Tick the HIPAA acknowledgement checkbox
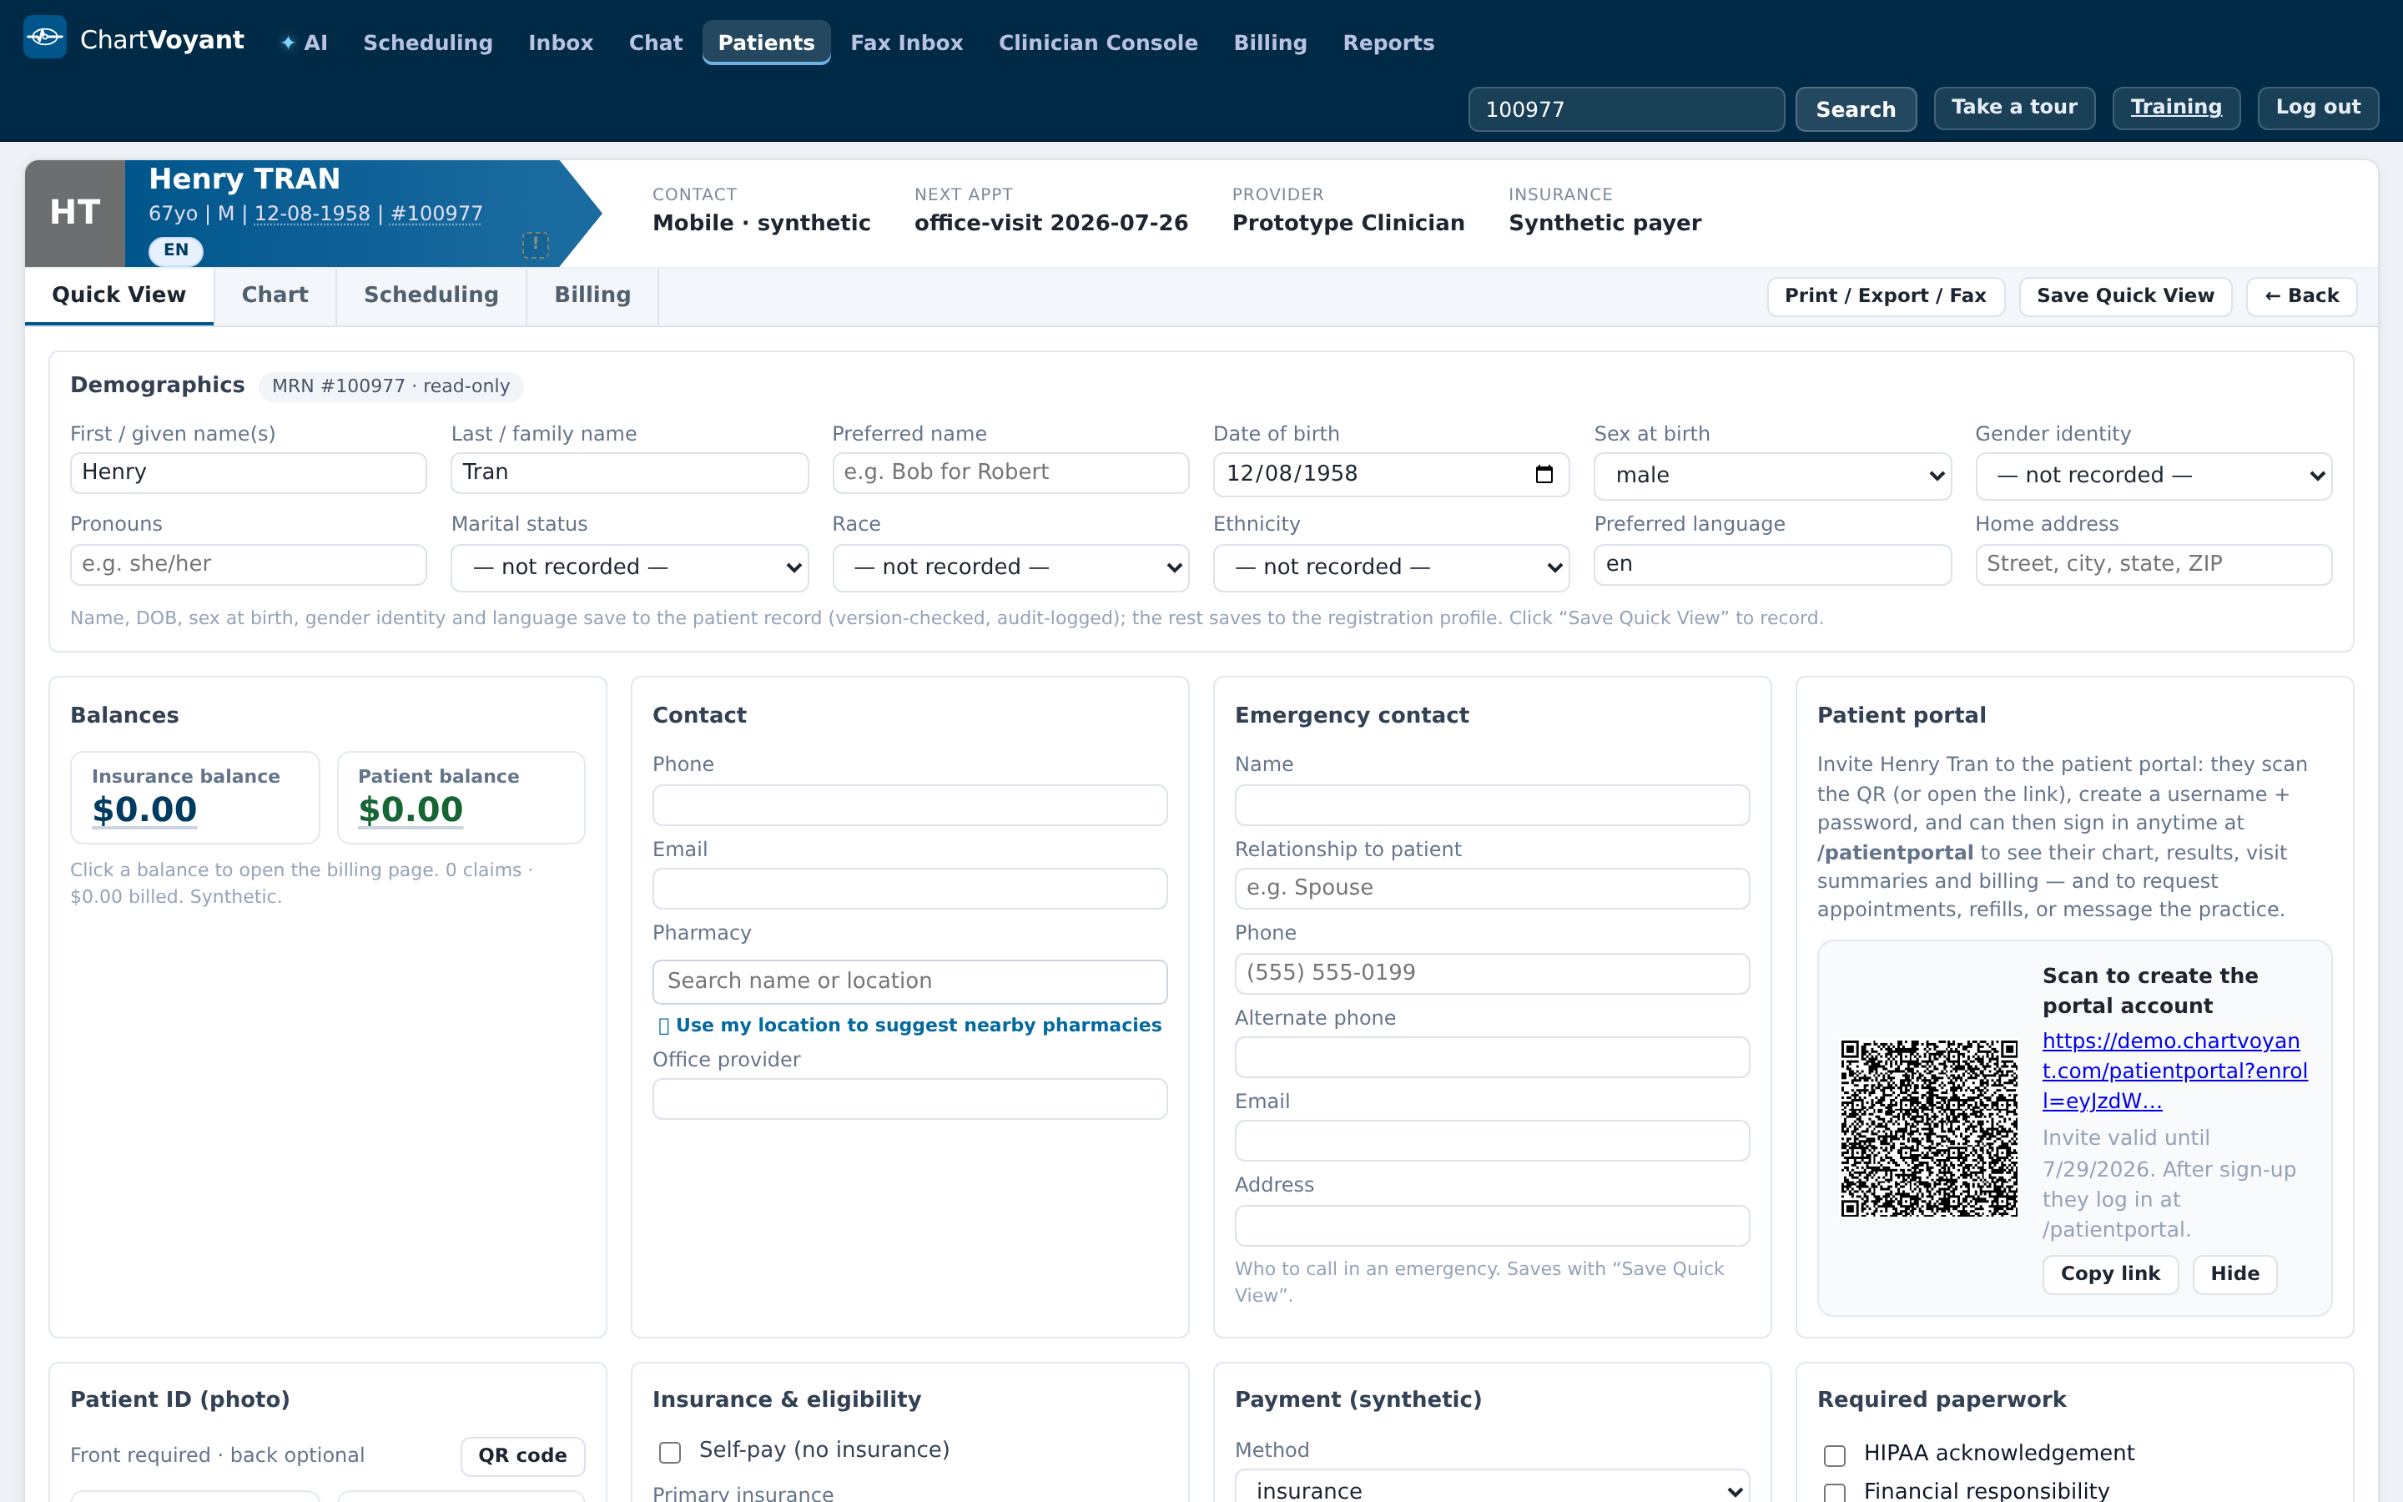 coord(1835,1455)
